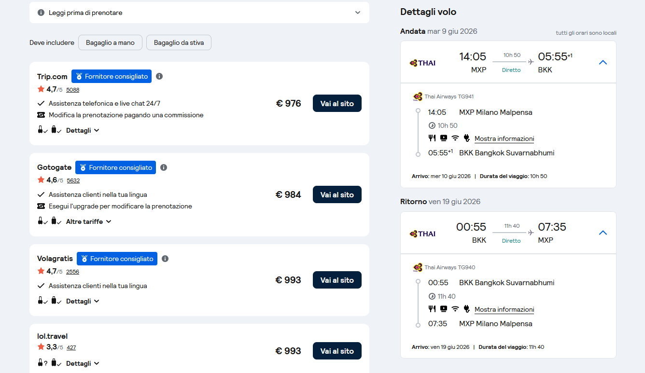The height and width of the screenshot is (373, 645).
Task: Click the star rating icon for Volagratis
Action: pyautogui.click(x=41, y=271)
